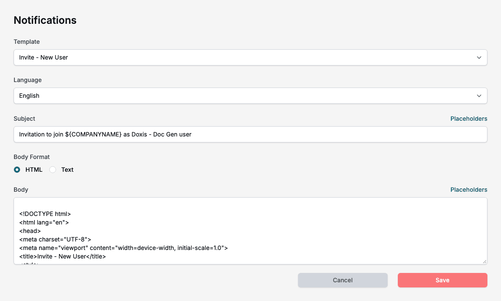501x301 pixels.
Task: Click the meta charset UTF-8 line
Action: [x=55, y=240]
